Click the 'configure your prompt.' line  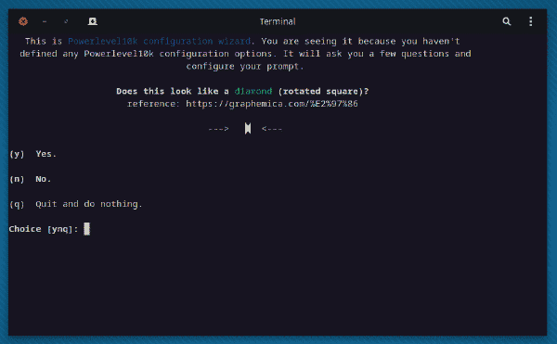[x=245, y=67]
